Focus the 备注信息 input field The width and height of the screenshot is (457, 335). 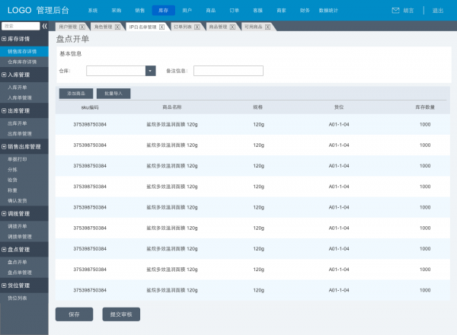[x=228, y=71]
